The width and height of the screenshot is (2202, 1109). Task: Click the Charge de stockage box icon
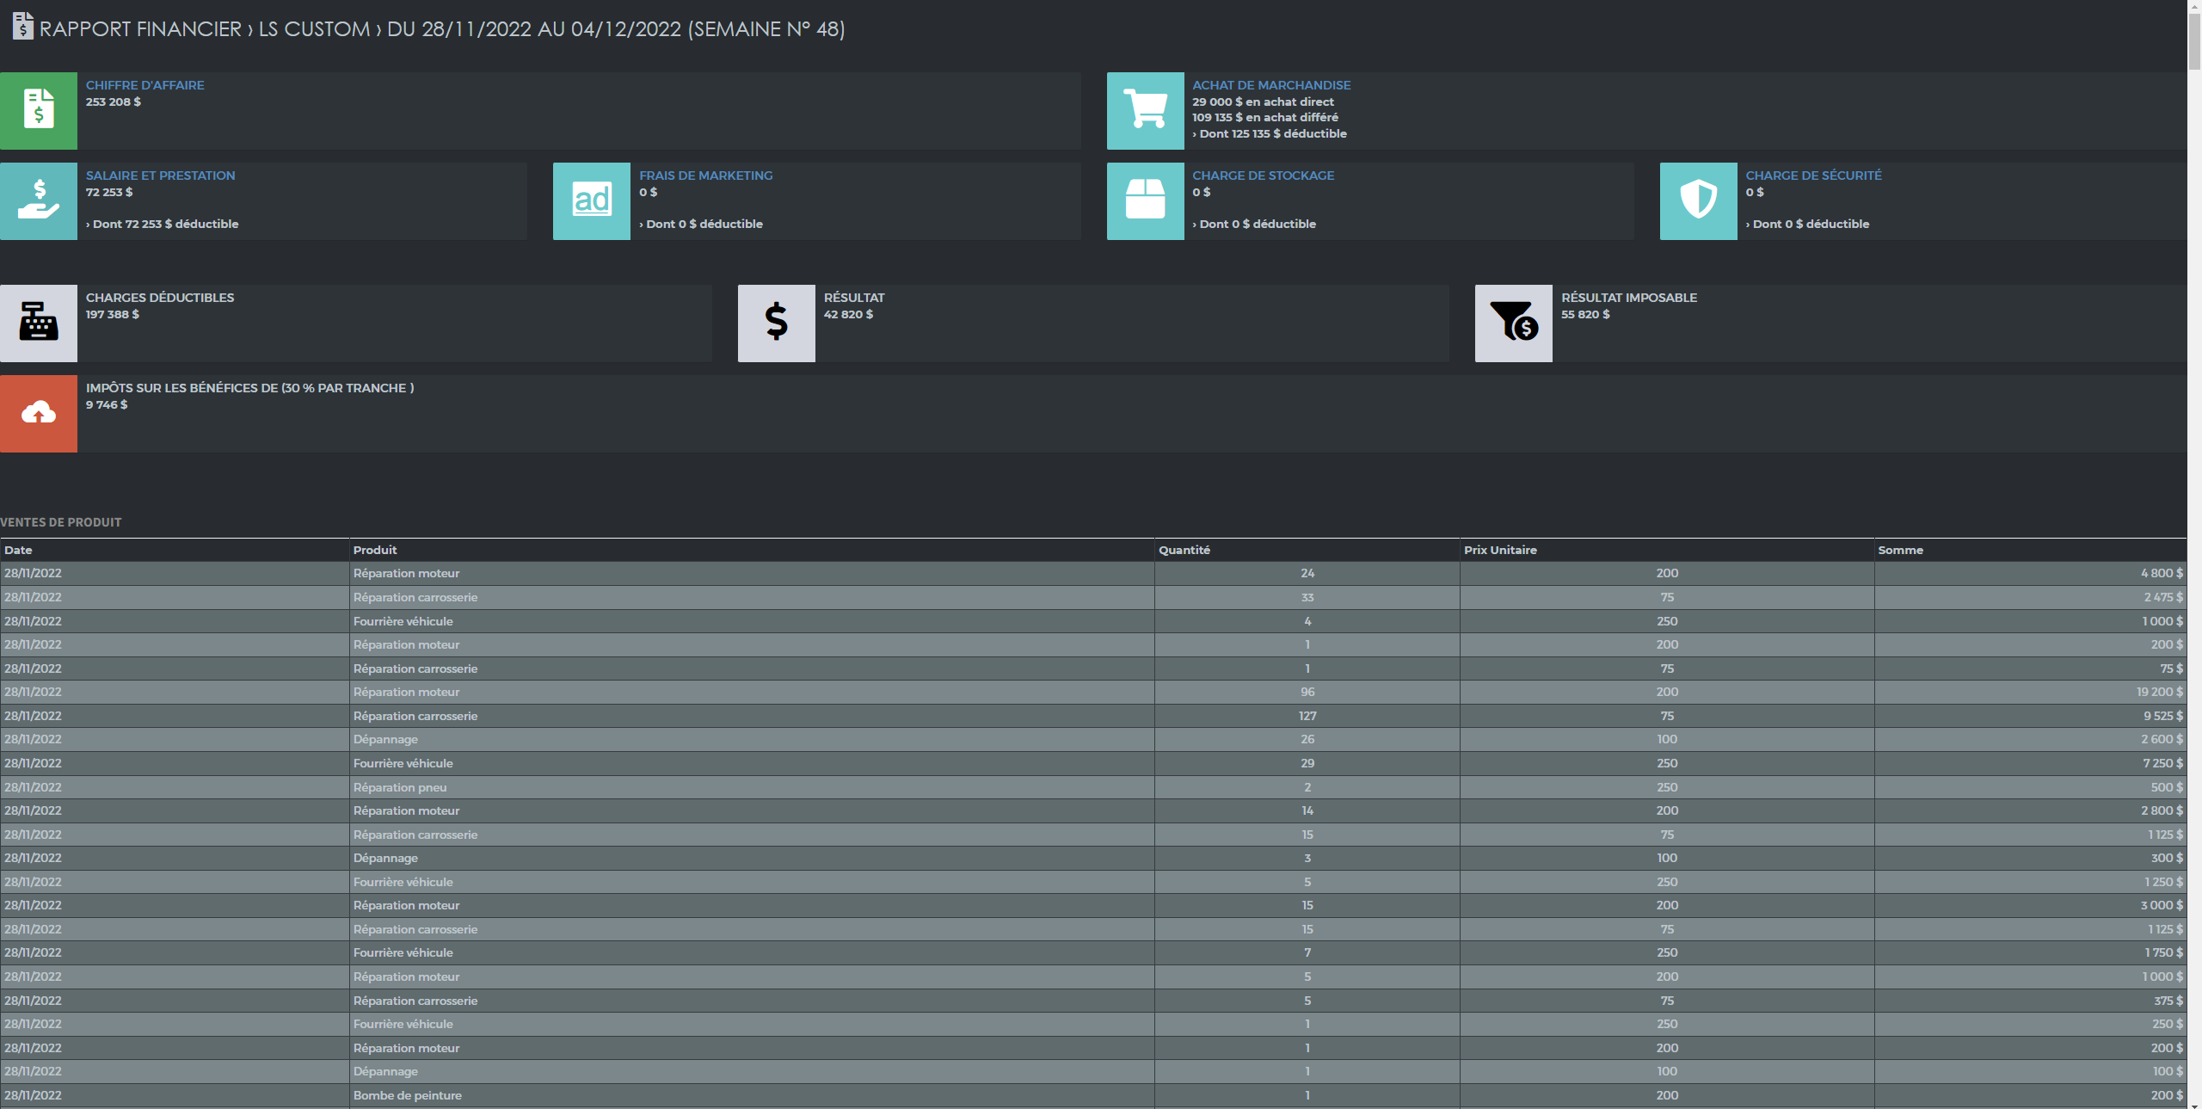point(1145,201)
